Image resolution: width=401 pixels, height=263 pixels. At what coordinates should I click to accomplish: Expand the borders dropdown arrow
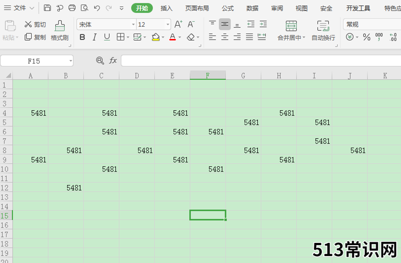coord(128,38)
